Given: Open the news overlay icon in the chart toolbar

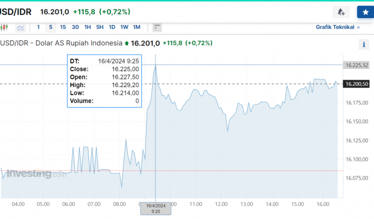Looking at the screenshot, I should pyautogui.click(x=157, y=27).
